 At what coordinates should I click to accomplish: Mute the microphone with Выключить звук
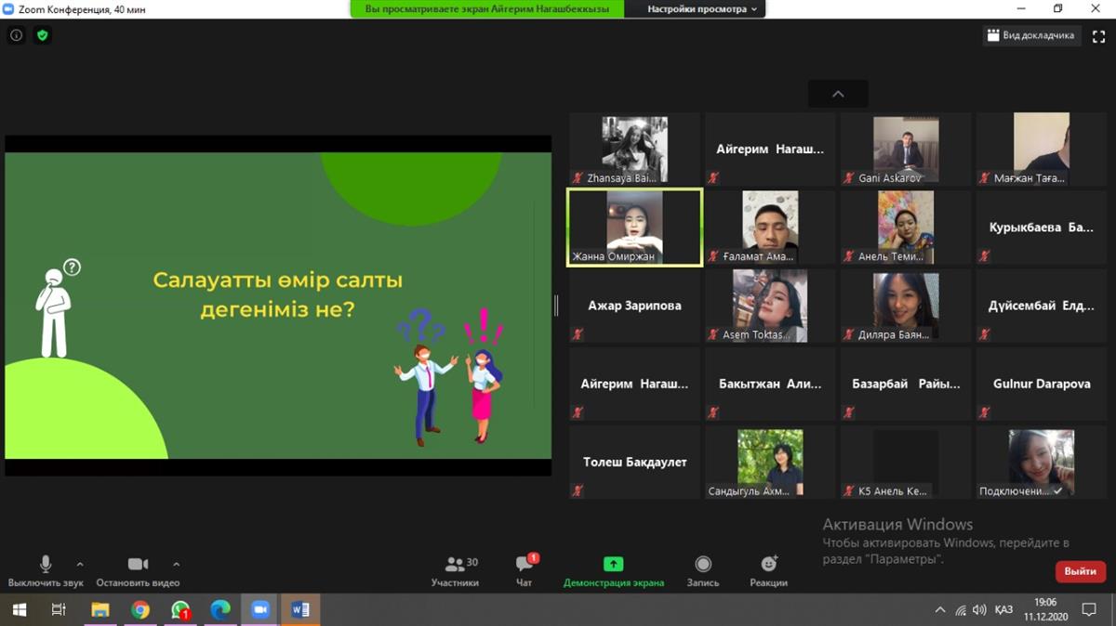tap(46, 565)
